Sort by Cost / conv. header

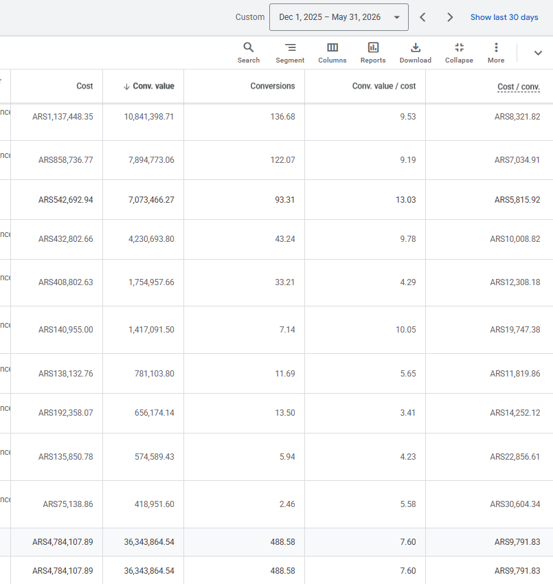coord(519,87)
